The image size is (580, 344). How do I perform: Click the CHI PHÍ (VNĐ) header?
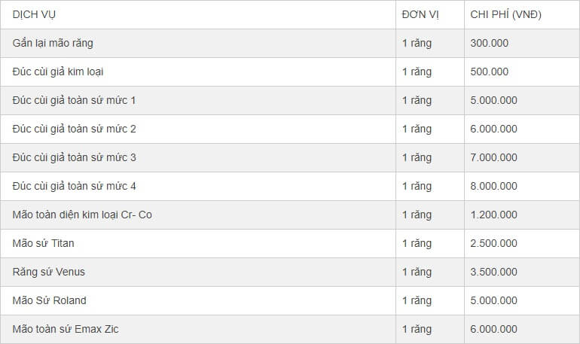tap(505, 15)
